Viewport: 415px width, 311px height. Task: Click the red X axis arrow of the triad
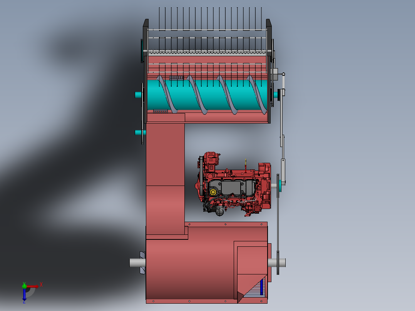[x=33, y=286]
